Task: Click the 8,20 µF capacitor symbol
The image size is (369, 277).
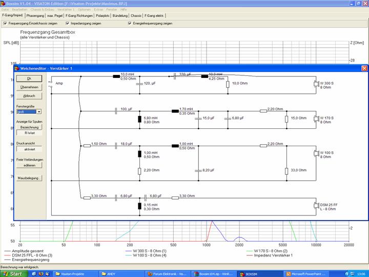Action: 198,170
